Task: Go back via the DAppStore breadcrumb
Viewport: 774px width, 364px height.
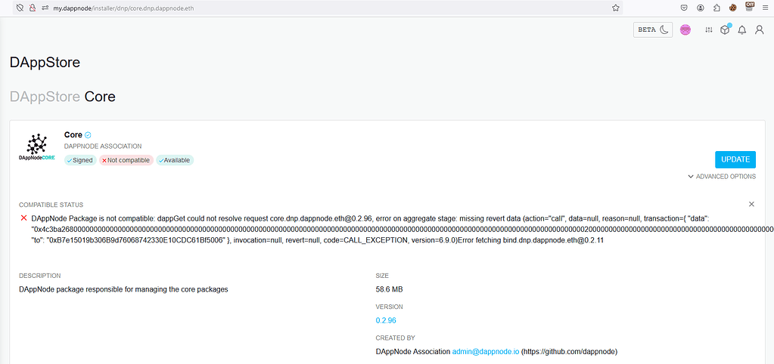Action: 44,97
